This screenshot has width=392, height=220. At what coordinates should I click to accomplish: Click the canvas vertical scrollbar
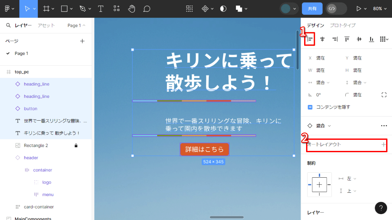pos(297,50)
